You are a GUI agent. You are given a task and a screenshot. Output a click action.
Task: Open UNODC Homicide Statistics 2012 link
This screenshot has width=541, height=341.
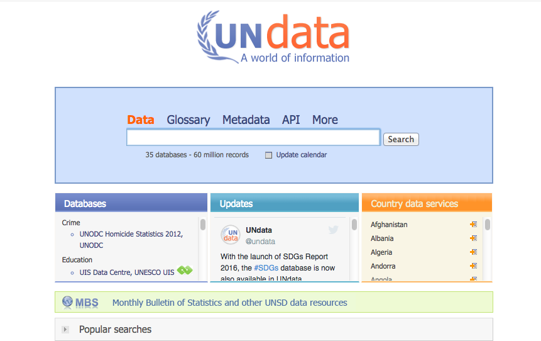pos(131,240)
